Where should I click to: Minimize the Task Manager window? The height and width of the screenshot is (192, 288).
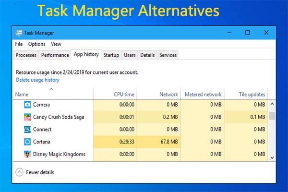pos(229,33)
